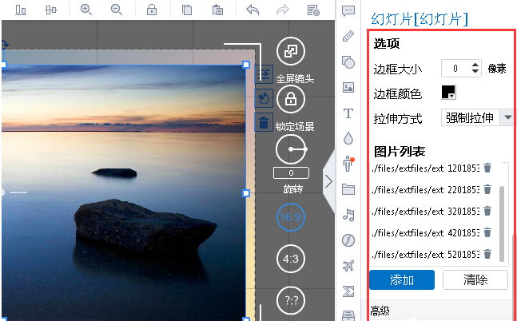This screenshot has height=321, width=517.
Task: Open the Flash animation icon in sidebar
Action: (x=348, y=240)
